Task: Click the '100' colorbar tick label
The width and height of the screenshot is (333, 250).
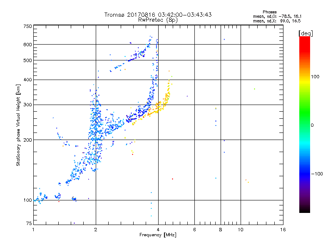Action: pyautogui.click(x=315, y=77)
